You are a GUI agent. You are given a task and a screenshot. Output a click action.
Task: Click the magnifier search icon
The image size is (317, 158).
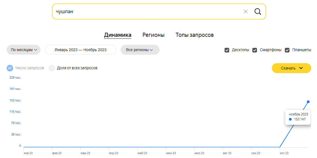coord(258,12)
